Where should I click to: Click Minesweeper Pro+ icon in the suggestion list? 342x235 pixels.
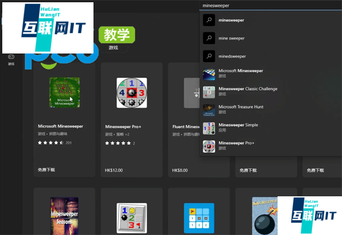coord(209,147)
